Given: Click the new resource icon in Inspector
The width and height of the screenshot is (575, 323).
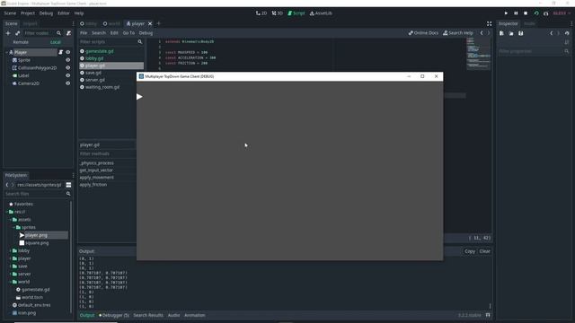Looking at the screenshot, I should coord(501,33).
